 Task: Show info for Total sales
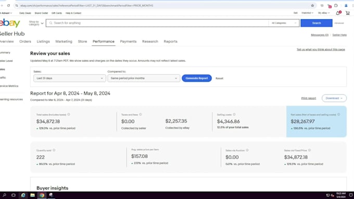click(69, 114)
